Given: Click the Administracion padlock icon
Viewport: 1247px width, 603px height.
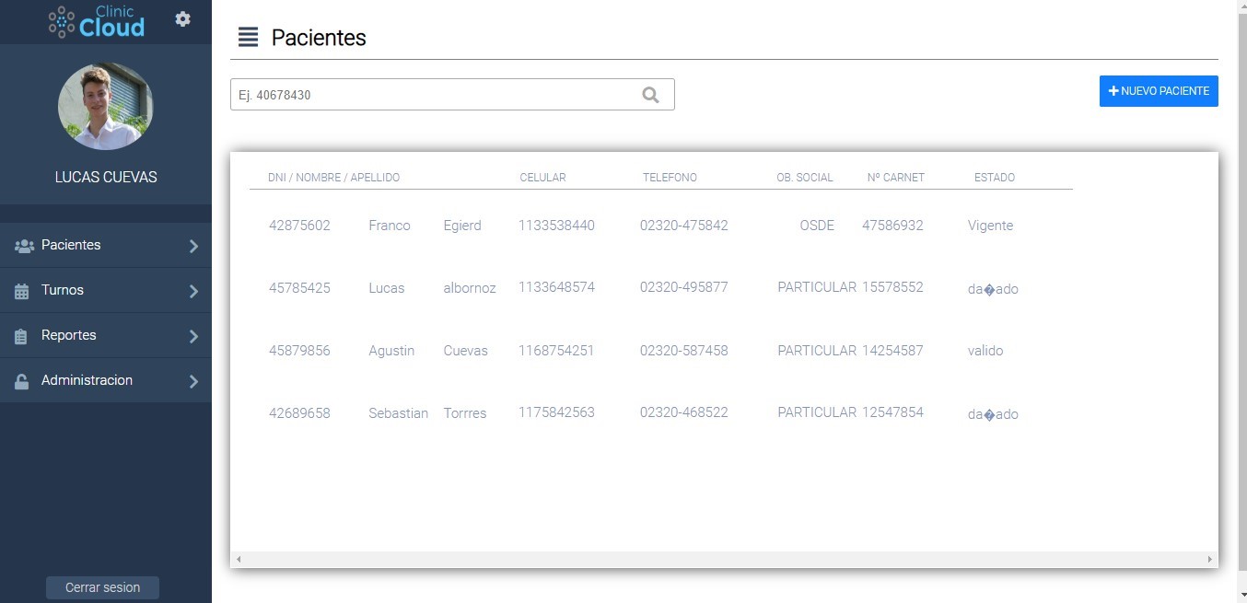Looking at the screenshot, I should pyautogui.click(x=22, y=381).
